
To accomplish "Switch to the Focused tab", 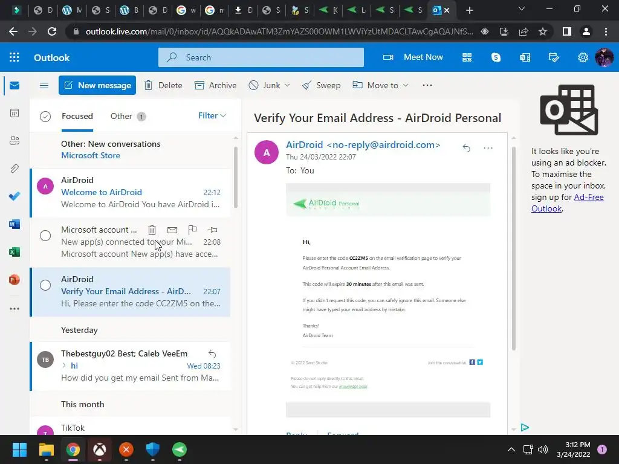I will pyautogui.click(x=77, y=116).
